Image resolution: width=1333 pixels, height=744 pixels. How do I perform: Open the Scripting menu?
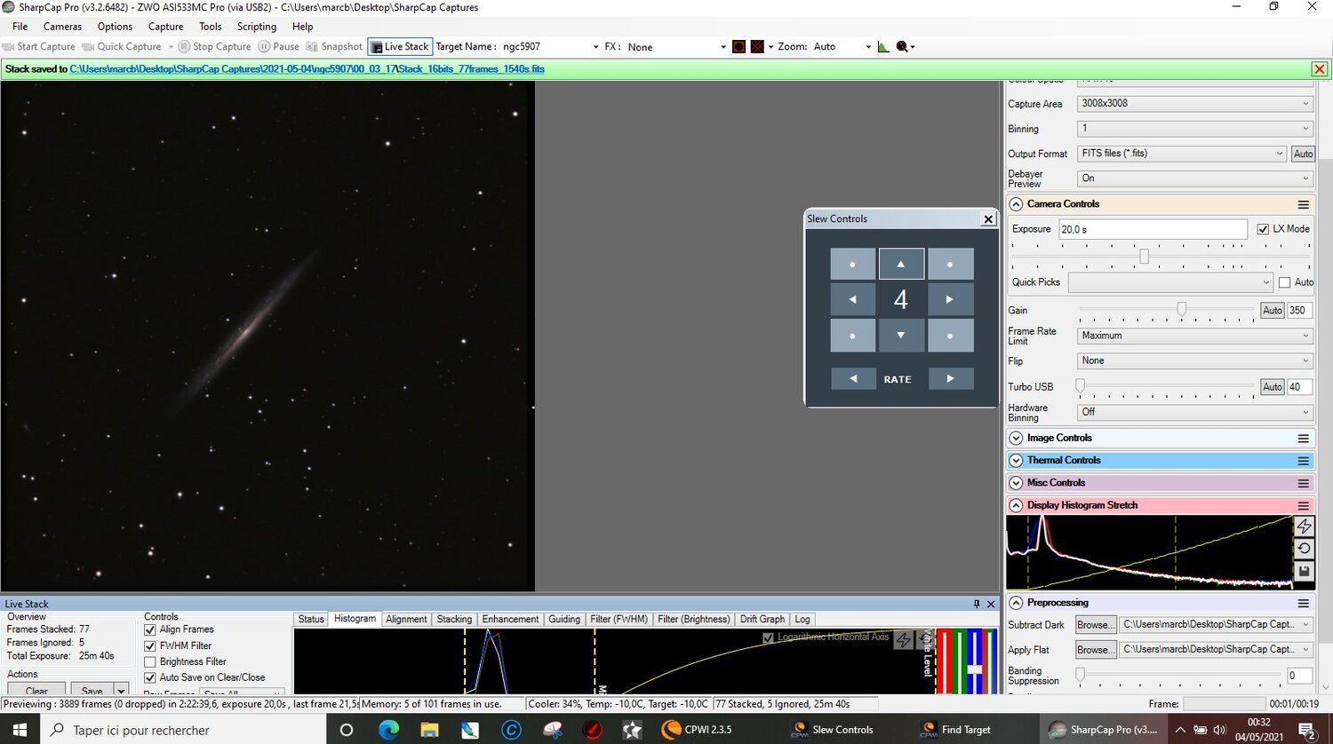pos(256,27)
